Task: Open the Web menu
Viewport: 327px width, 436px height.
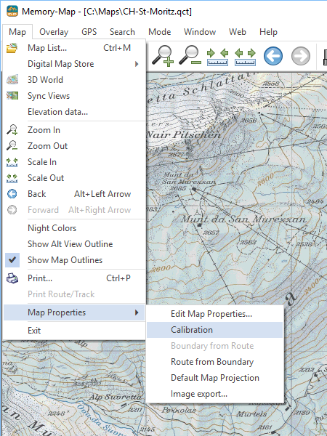Action: (x=238, y=32)
